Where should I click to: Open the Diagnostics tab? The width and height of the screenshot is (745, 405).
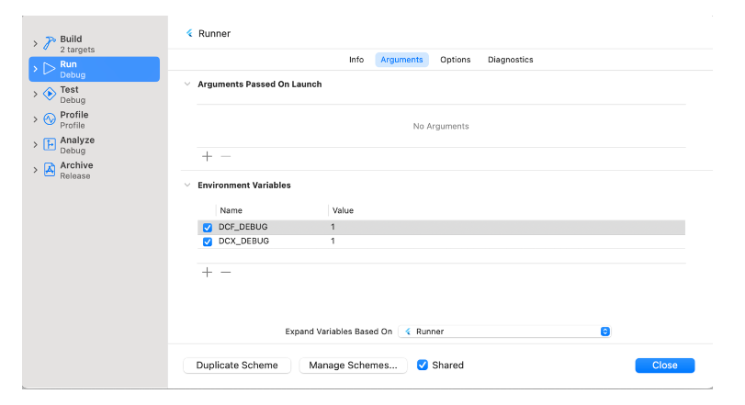point(510,60)
